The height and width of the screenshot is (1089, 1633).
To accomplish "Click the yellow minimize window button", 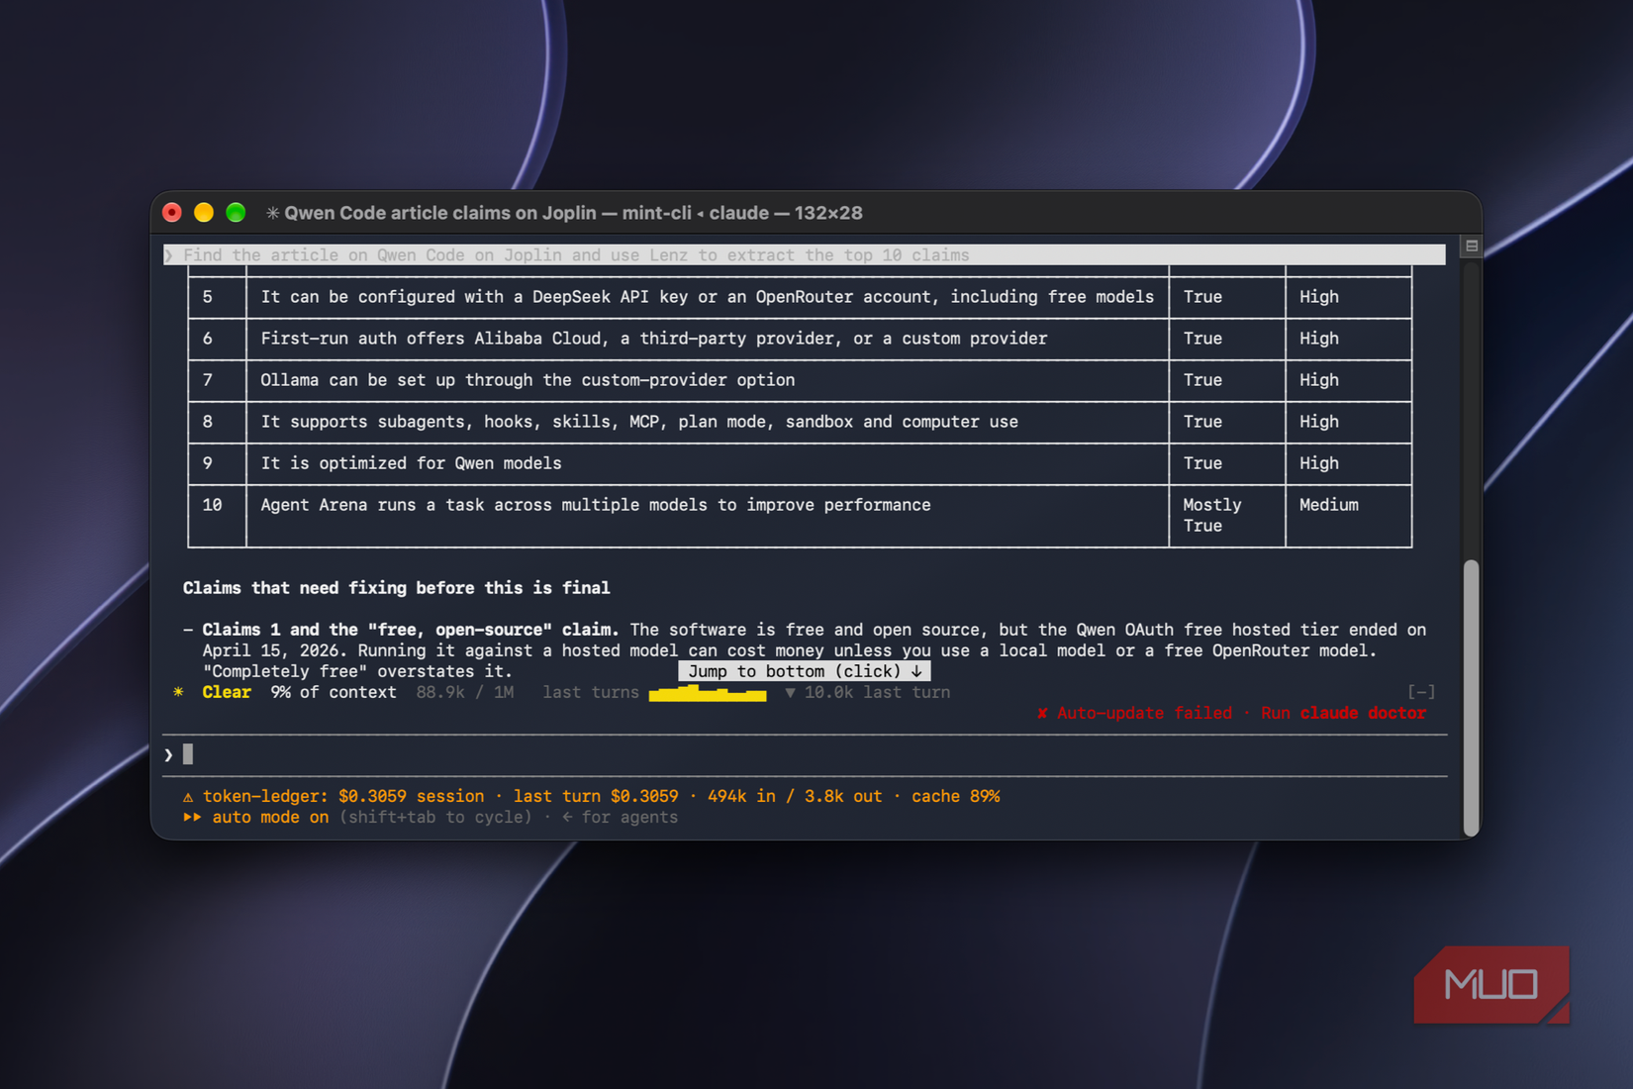I will pyautogui.click(x=204, y=212).
